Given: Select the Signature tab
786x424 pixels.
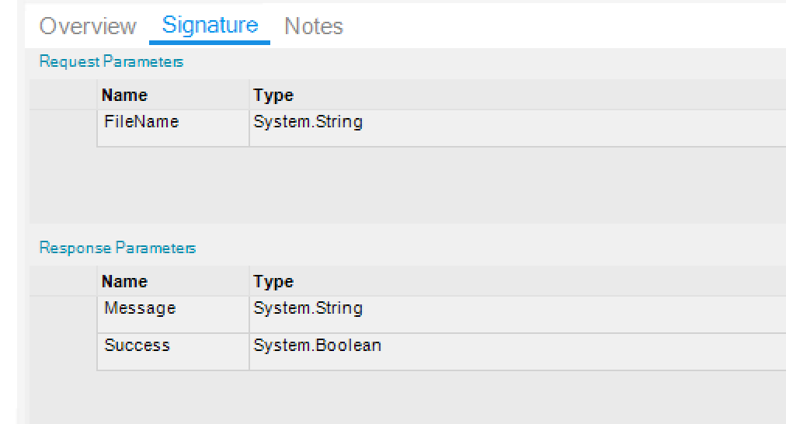Looking at the screenshot, I should click(x=210, y=25).
